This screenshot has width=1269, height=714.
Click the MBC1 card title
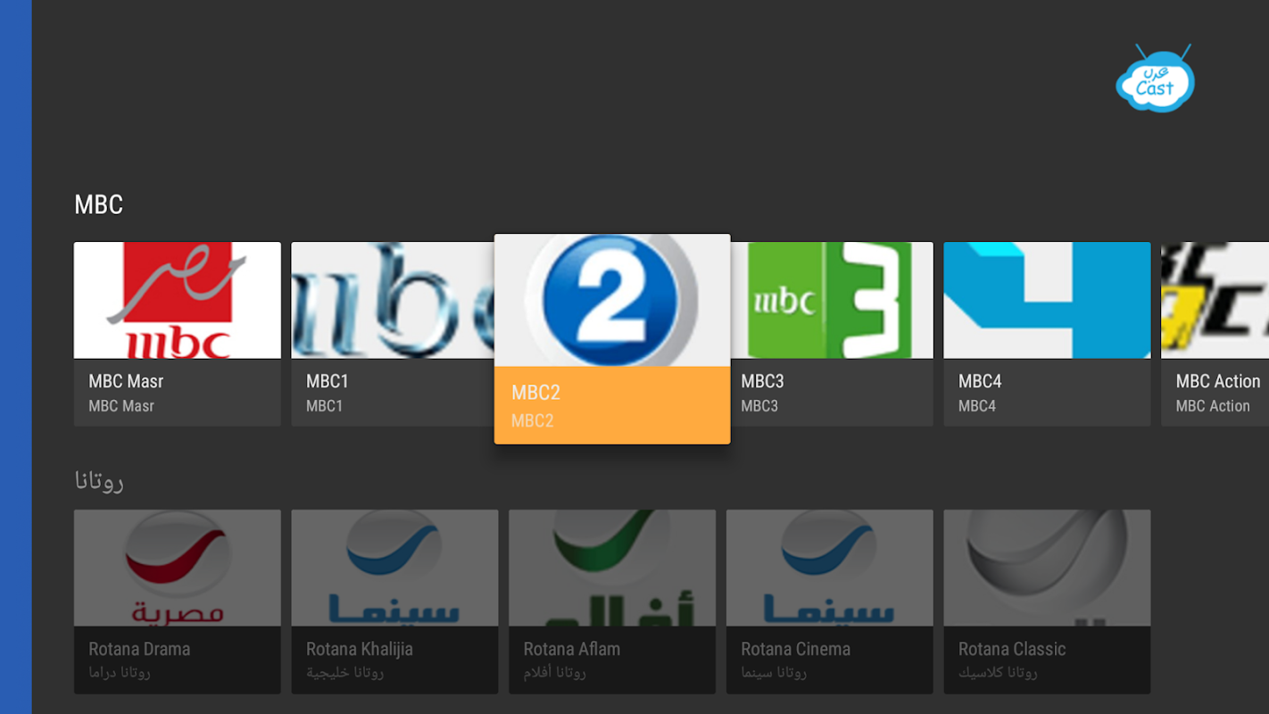(x=328, y=381)
